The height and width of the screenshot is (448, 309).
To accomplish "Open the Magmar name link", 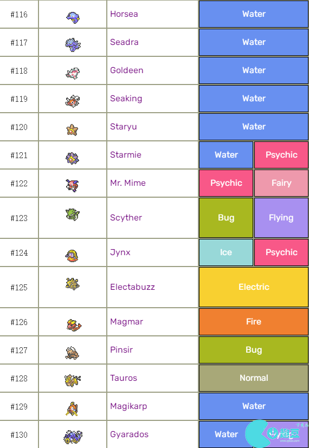I will (126, 322).
